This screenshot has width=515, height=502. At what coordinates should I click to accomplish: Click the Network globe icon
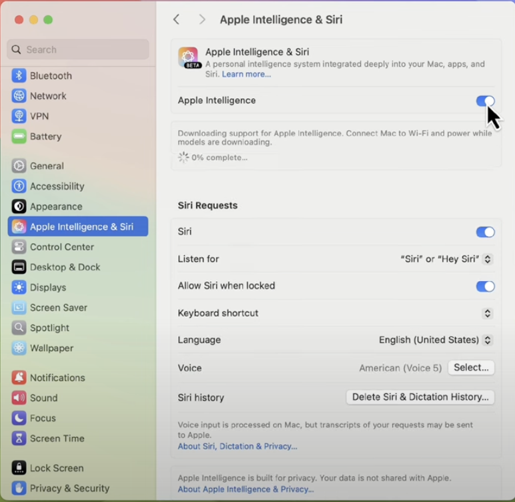tap(19, 95)
